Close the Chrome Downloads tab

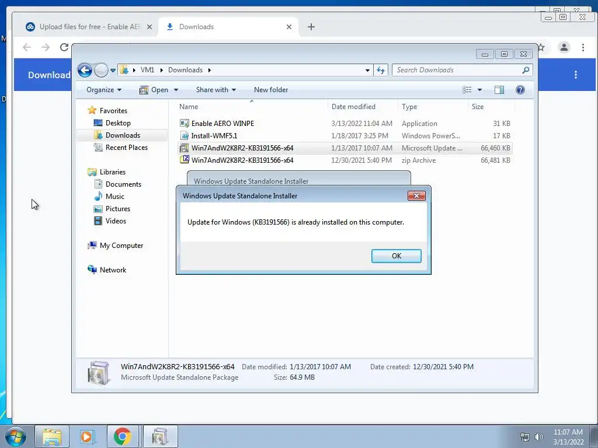coord(288,27)
